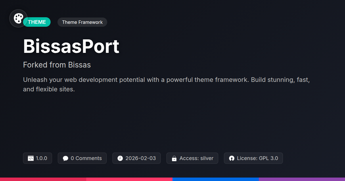Viewport: 345px width, 181px height.
Task: Click the crimson color bar segment
Action: point(43,179)
